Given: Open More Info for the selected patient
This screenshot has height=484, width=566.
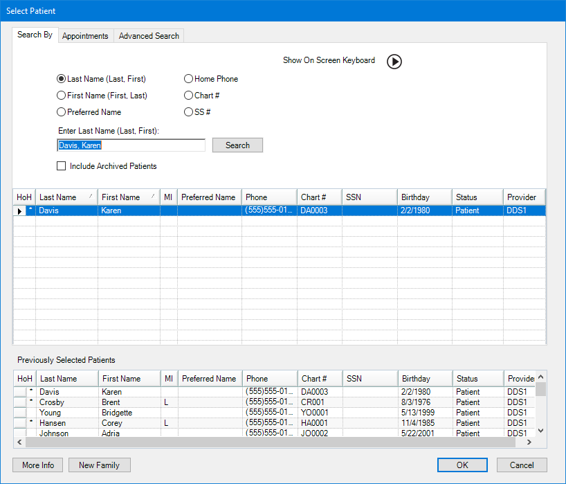Looking at the screenshot, I should 38,465.
